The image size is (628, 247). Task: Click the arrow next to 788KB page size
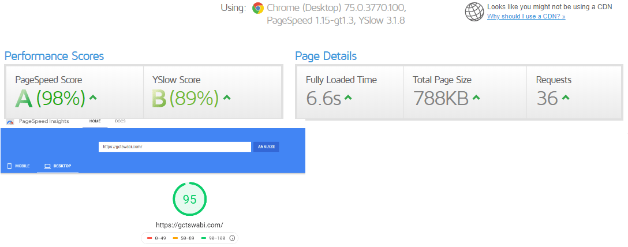pos(476,98)
